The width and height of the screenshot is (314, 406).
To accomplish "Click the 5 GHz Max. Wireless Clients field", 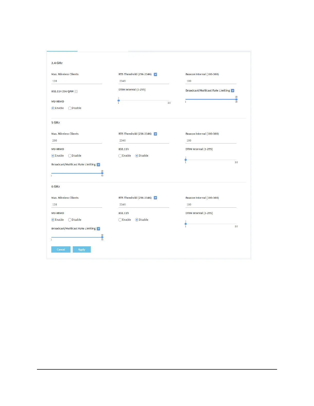I will coord(77,140).
